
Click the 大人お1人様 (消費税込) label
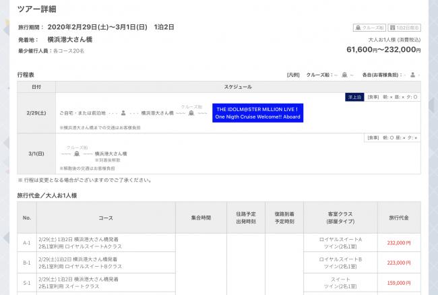tap(394, 40)
